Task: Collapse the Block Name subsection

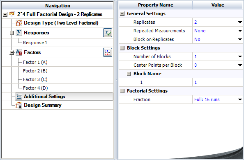Action: (x=129, y=74)
